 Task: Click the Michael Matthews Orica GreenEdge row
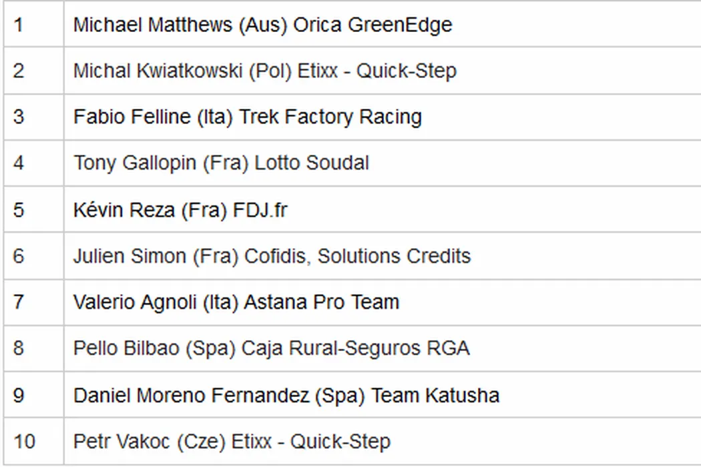point(262,25)
